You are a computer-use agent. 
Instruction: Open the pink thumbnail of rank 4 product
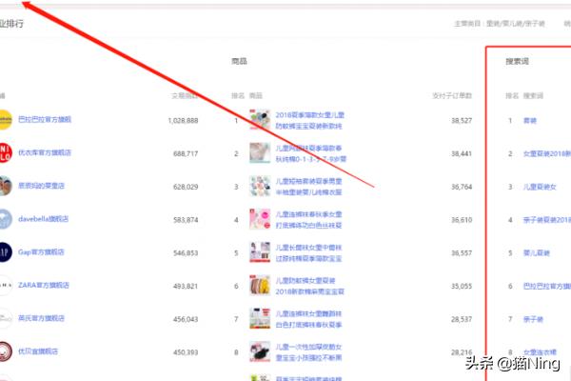pyautogui.click(x=260, y=219)
